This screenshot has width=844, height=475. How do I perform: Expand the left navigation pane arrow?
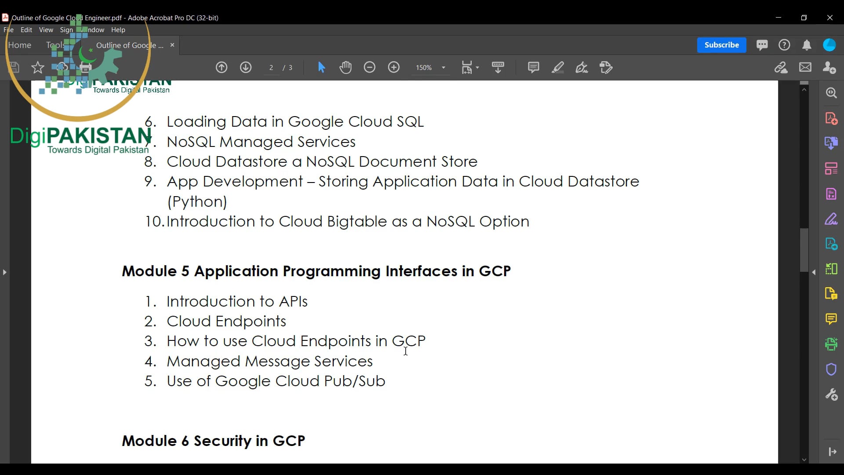pos(4,272)
